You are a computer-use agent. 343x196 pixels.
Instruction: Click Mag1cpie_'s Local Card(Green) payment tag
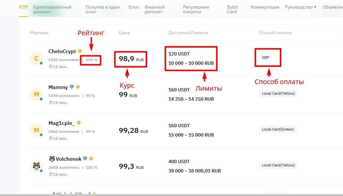(x=278, y=129)
